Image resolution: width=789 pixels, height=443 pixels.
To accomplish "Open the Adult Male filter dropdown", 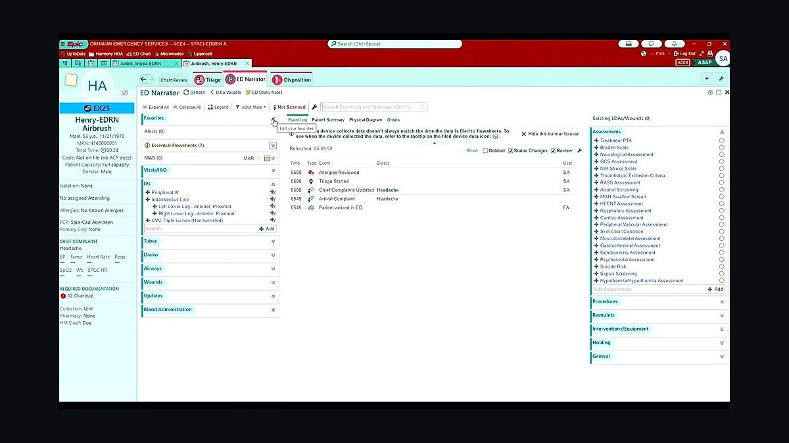I will click(251, 107).
